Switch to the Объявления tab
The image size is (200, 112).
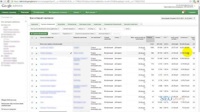point(72,24)
